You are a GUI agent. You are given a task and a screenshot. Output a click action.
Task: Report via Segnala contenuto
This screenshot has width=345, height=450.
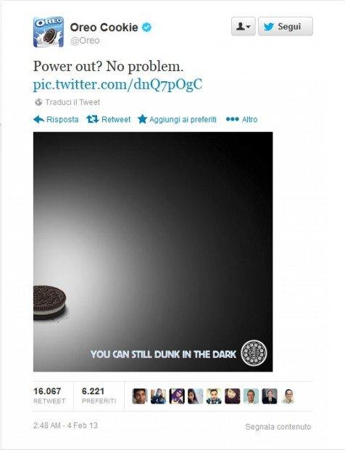[278, 427]
